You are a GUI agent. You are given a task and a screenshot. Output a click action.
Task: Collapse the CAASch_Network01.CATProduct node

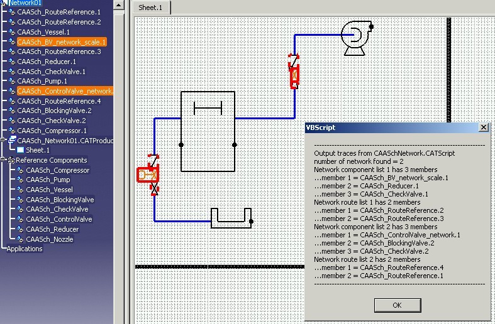(4, 141)
